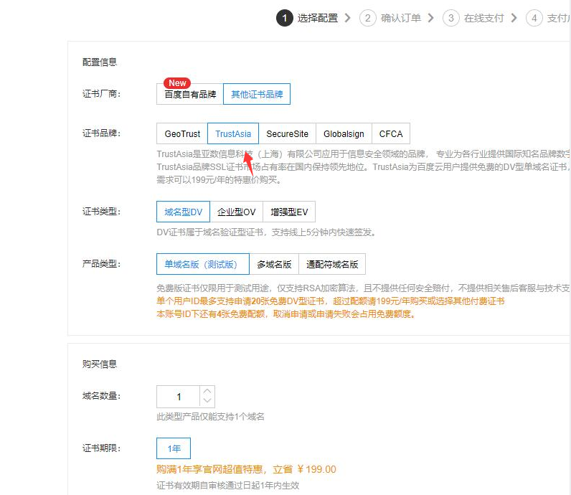Select 多域名版 product type
This screenshot has width=571, height=495.
click(x=274, y=264)
